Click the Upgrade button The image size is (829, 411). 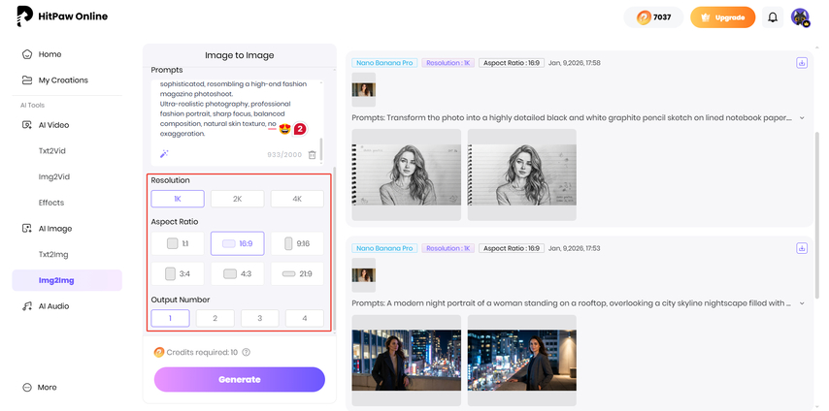point(722,17)
